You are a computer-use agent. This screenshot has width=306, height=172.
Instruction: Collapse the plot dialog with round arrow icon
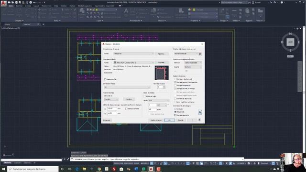[x=199, y=120]
